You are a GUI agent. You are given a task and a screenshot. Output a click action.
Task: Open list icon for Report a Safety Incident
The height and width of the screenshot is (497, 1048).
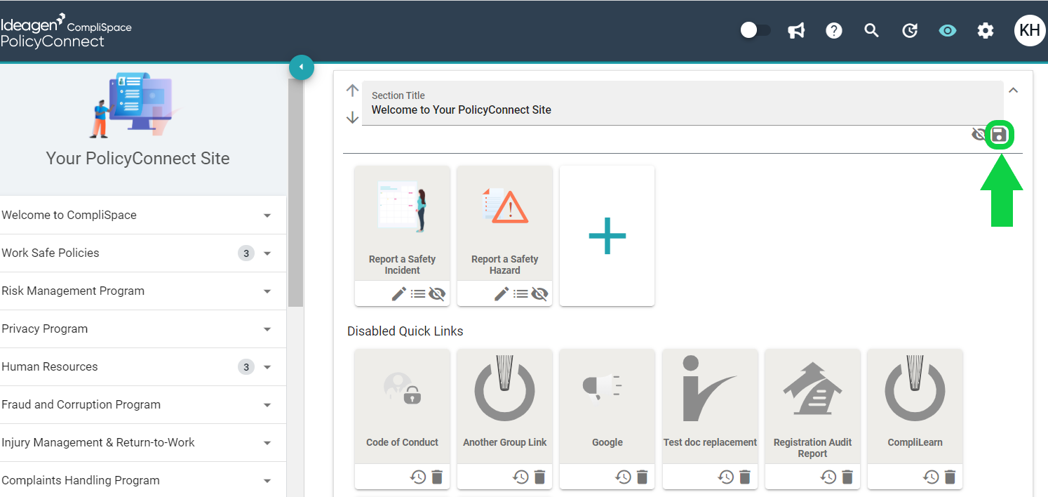tap(417, 293)
